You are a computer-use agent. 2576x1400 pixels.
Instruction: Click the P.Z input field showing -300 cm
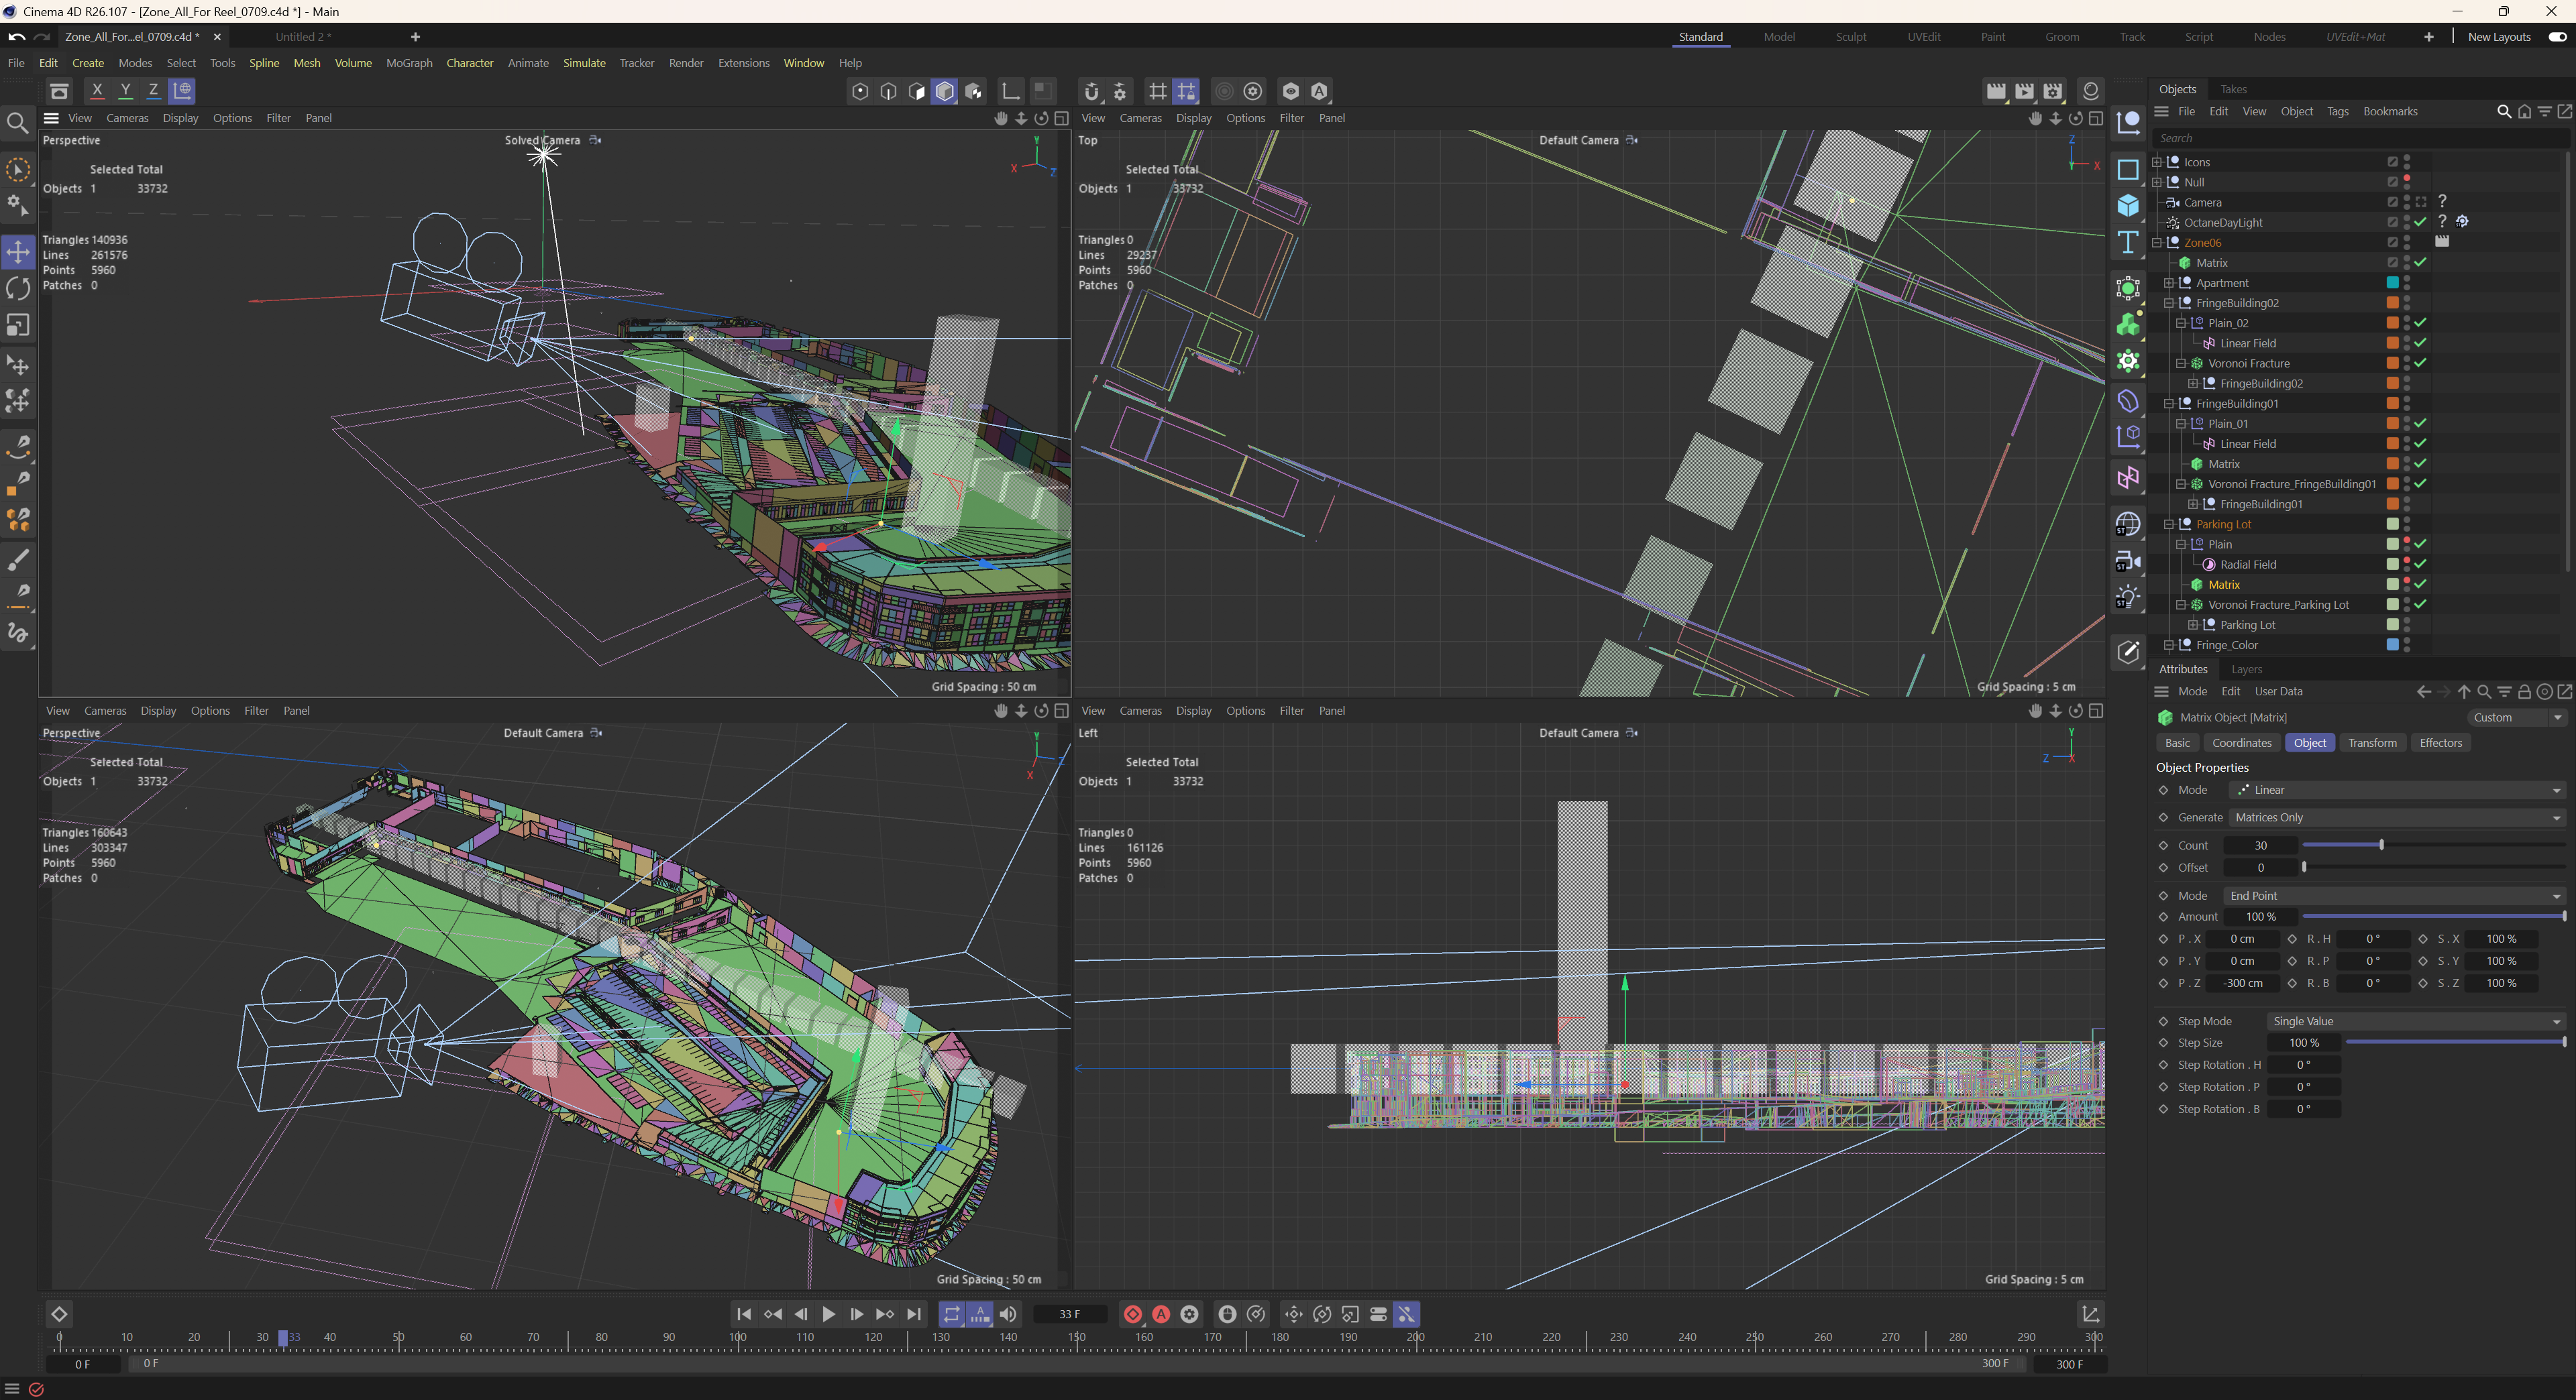[x=2242, y=984]
